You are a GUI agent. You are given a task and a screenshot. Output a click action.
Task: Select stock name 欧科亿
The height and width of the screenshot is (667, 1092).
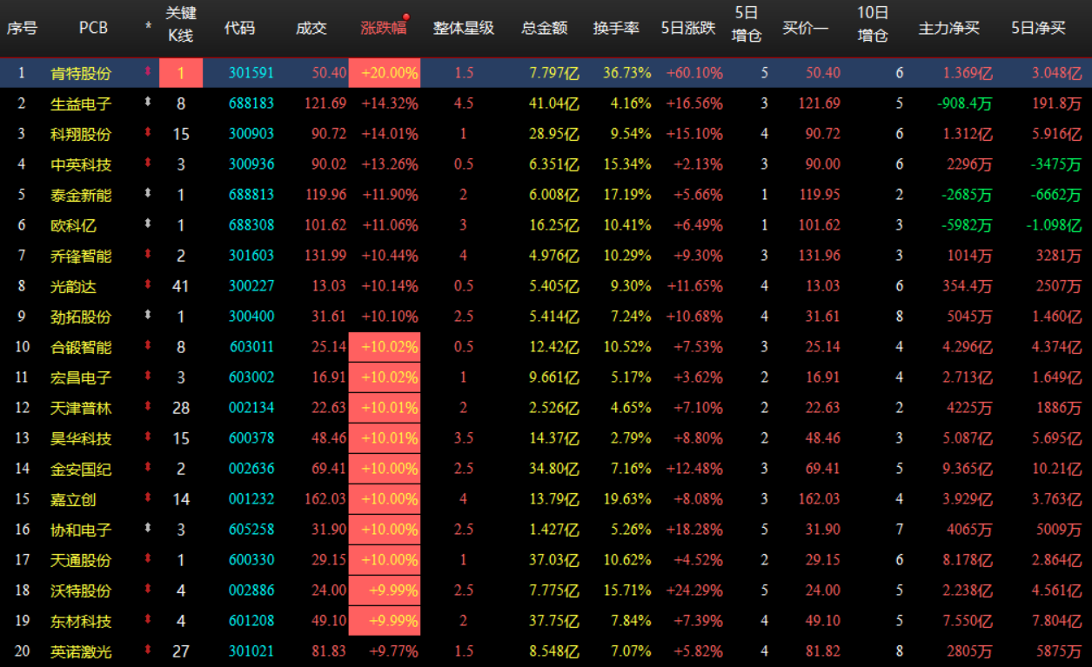click(73, 225)
